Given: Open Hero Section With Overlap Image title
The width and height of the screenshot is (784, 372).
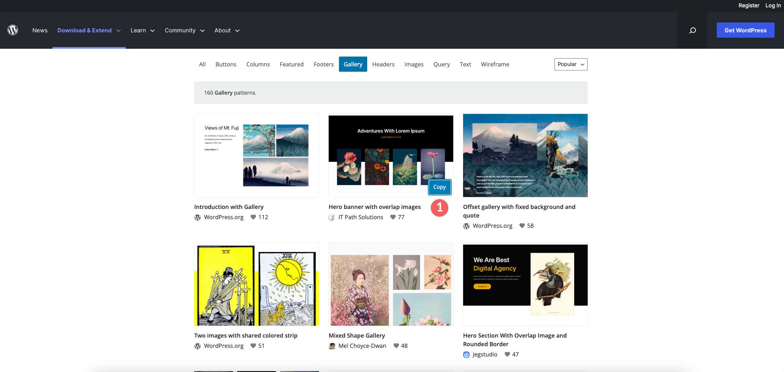Looking at the screenshot, I should point(515,340).
